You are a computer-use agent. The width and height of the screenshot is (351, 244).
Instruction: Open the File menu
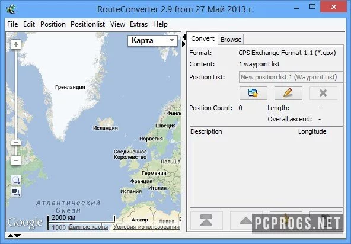12,24
